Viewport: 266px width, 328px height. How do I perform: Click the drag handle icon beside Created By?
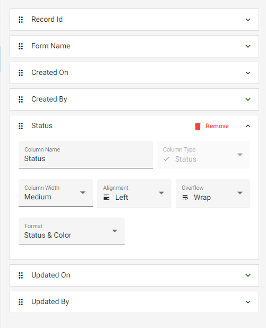(x=21, y=99)
